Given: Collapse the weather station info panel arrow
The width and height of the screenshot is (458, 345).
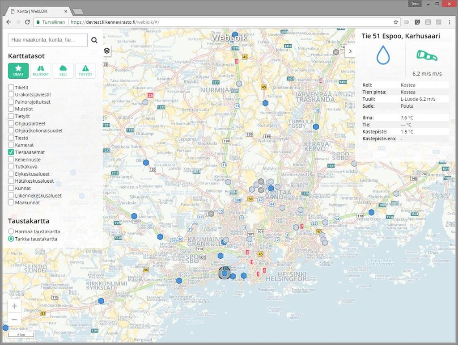Looking at the screenshot, I should point(350,51).
